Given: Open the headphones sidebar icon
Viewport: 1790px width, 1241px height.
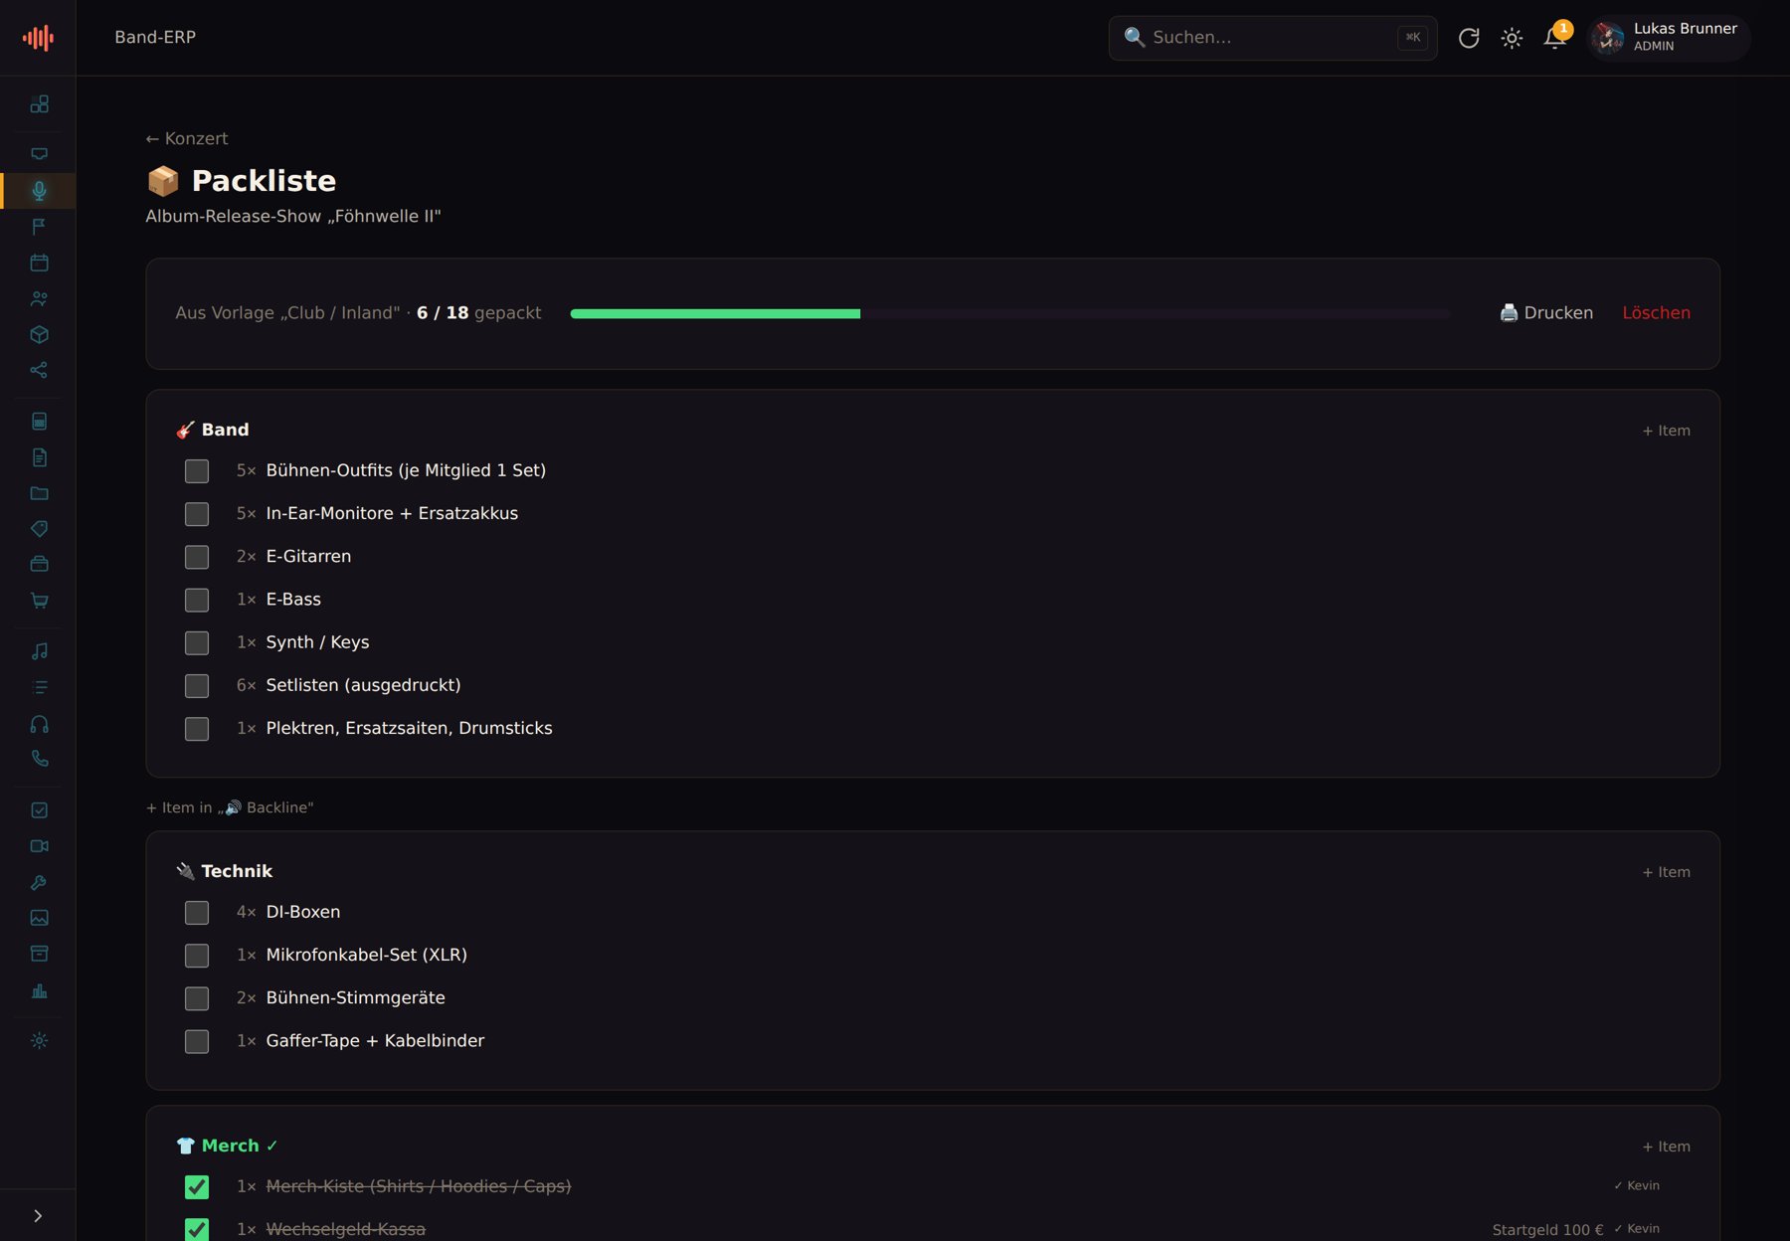Looking at the screenshot, I should [x=39, y=724].
